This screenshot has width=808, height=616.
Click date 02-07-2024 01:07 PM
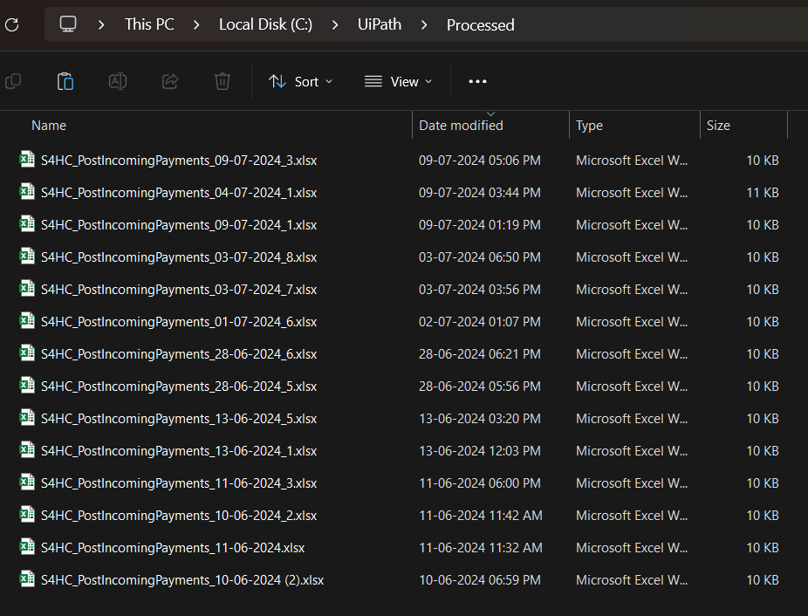click(x=480, y=322)
